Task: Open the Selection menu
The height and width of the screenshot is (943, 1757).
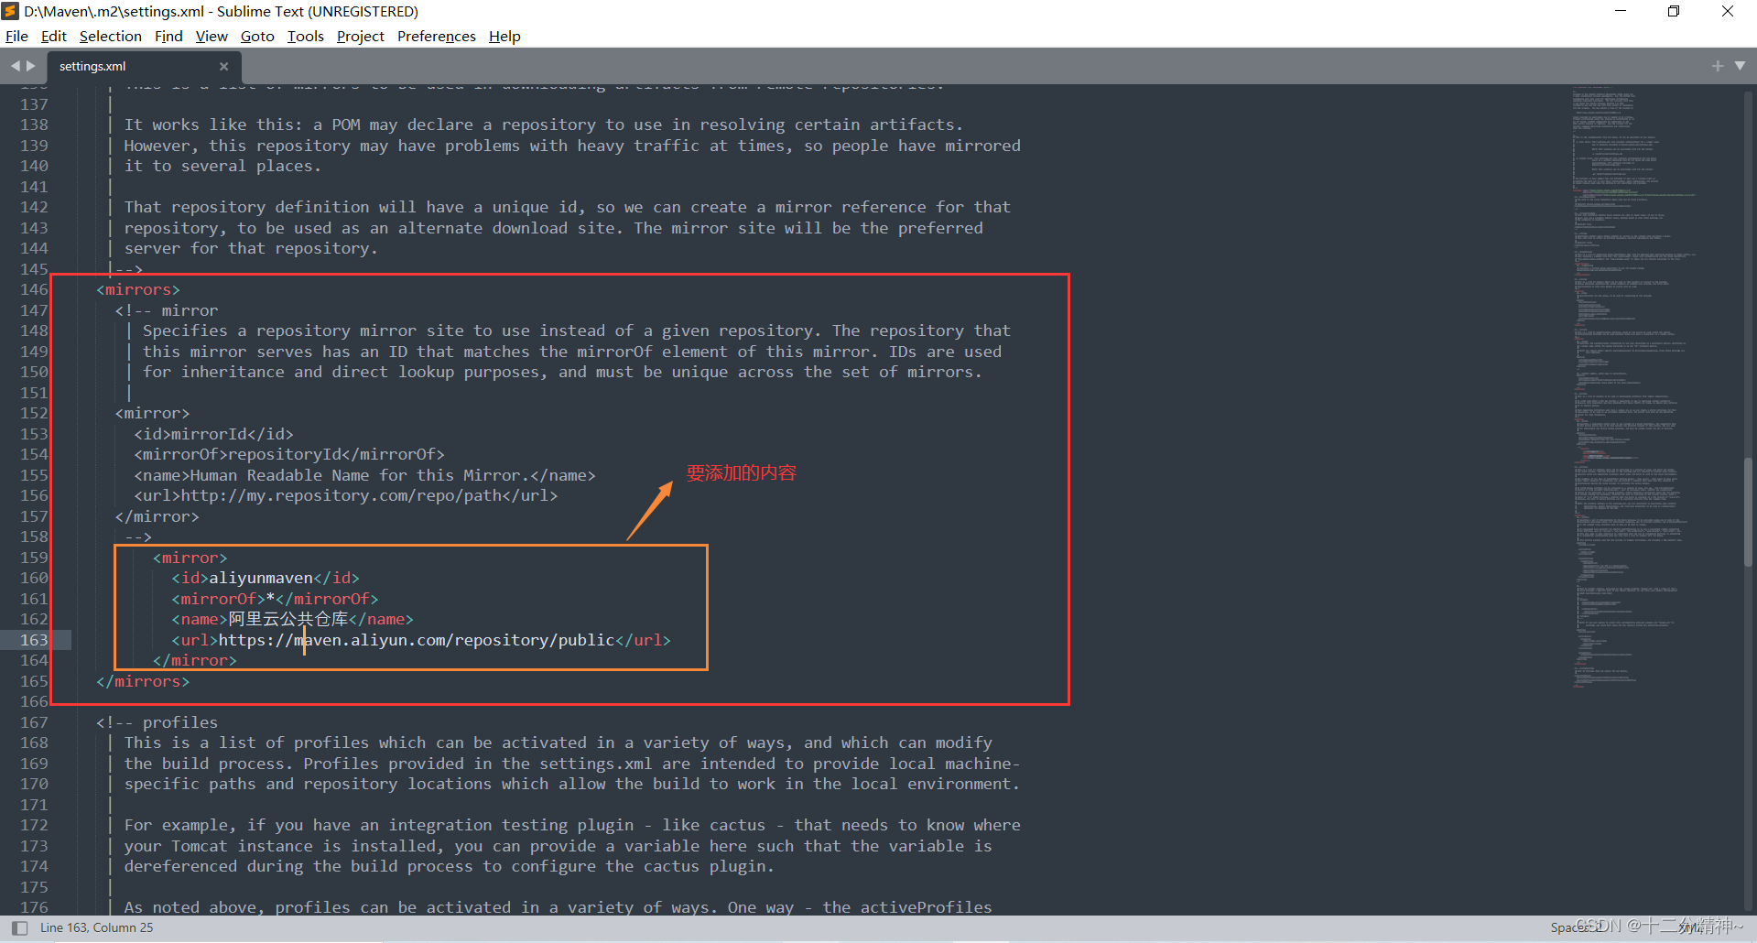Action: pyautogui.click(x=111, y=37)
